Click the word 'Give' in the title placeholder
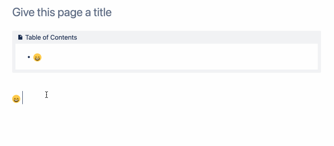 tap(24, 12)
